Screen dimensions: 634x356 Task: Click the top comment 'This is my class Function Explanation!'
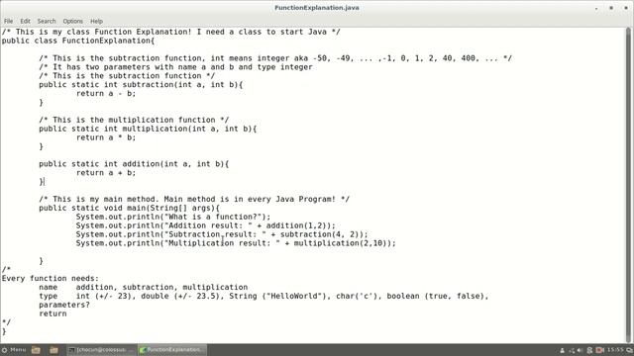tap(171, 32)
